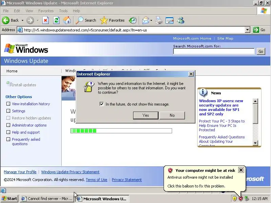Image resolution: width=271 pixels, height=203 pixels.
Task: Open the History clock icon
Action: click(133, 20)
